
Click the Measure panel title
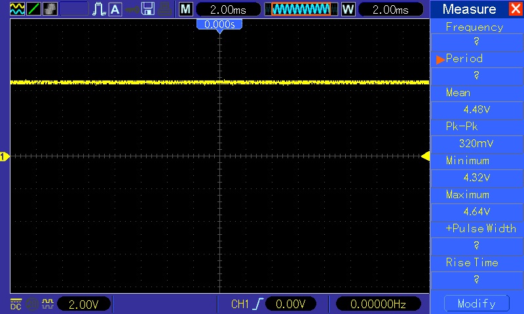coord(469,9)
